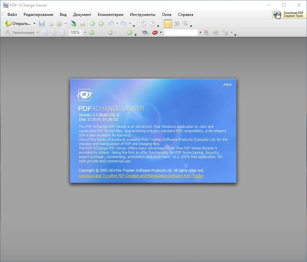Click into the search text field
This screenshot has height=262, width=307.
pyautogui.click(x=181, y=33)
